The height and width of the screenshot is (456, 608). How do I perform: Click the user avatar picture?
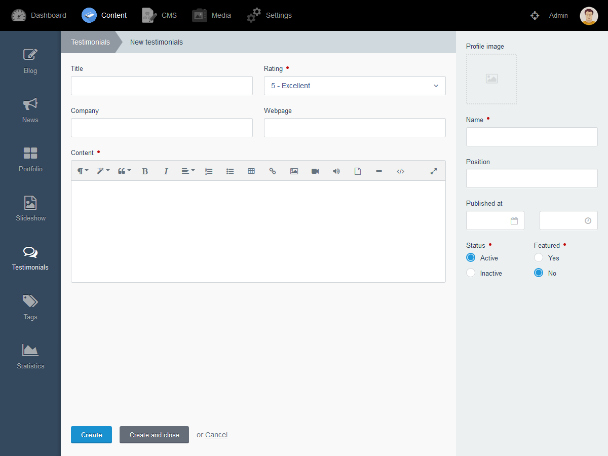pos(589,16)
